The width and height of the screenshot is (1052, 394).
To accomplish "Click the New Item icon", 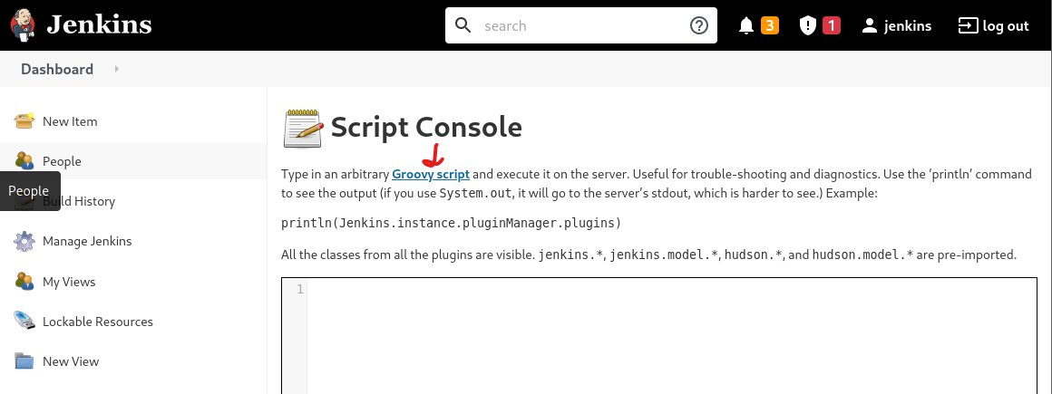I will tap(24, 121).
